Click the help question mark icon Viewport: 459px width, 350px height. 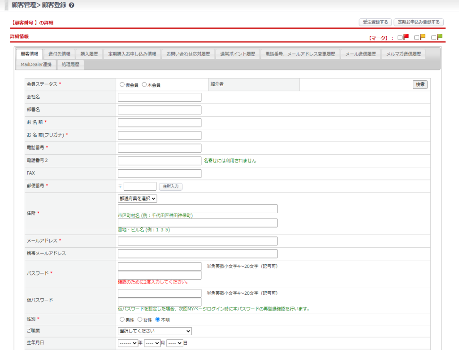coord(72,5)
